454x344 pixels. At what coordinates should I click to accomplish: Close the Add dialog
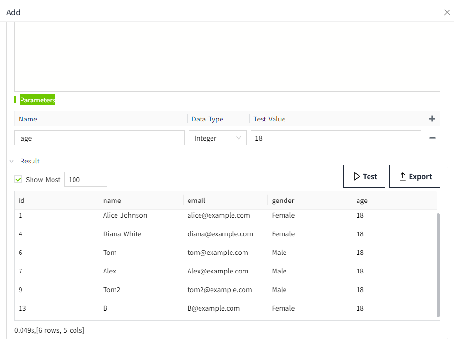[447, 12]
